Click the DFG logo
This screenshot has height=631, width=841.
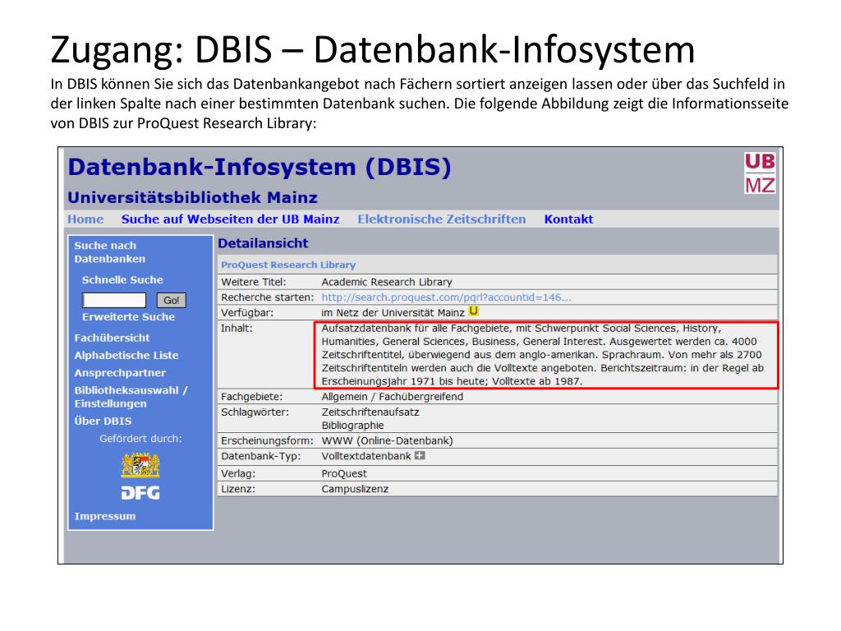(140, 493)
